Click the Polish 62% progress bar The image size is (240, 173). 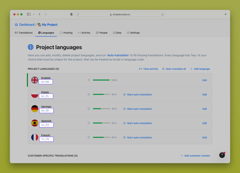coord(101,94)
